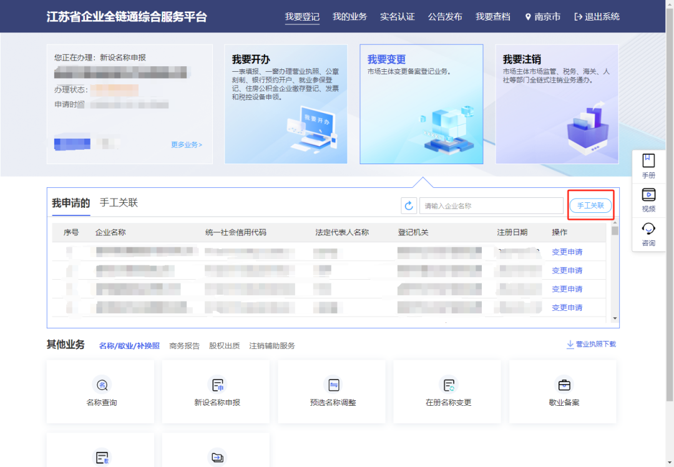This screenshot has height=467, width=674.
Task: Open the 公告发布 menu item
Action: click(x=445, y=16)
